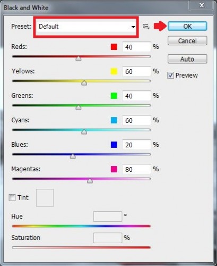217x266 pixels.
Task: Open the Tint color picker box
Action: coord(45,198)
